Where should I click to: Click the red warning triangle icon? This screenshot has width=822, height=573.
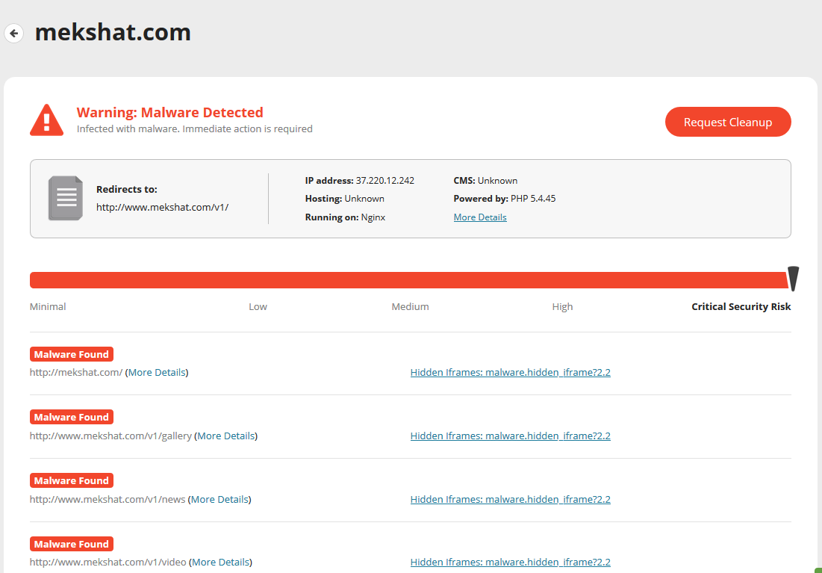pos(46,120)
